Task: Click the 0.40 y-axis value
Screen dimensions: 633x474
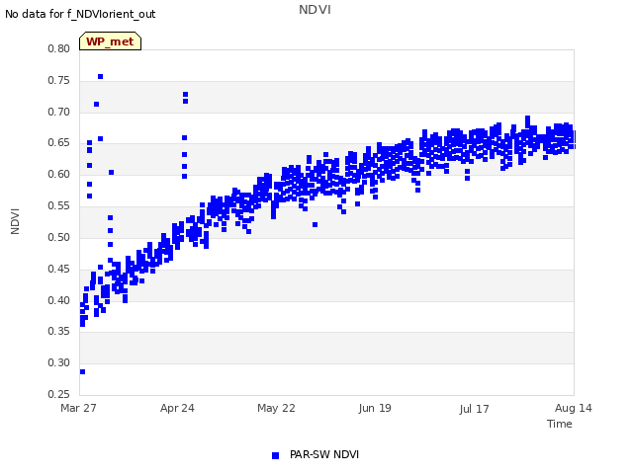Action: (x=59, y=300)
